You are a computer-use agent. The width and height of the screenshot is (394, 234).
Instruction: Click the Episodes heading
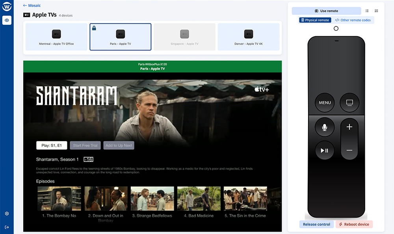[x=45, y=181]
